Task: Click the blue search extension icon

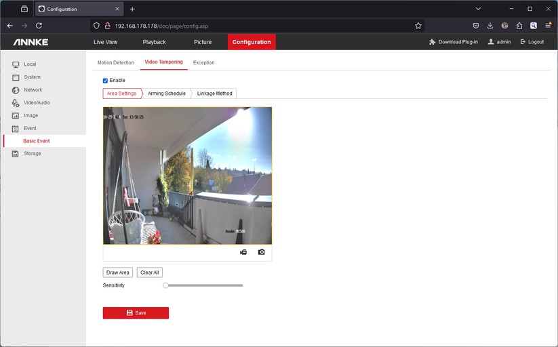Action: [534, 26]
